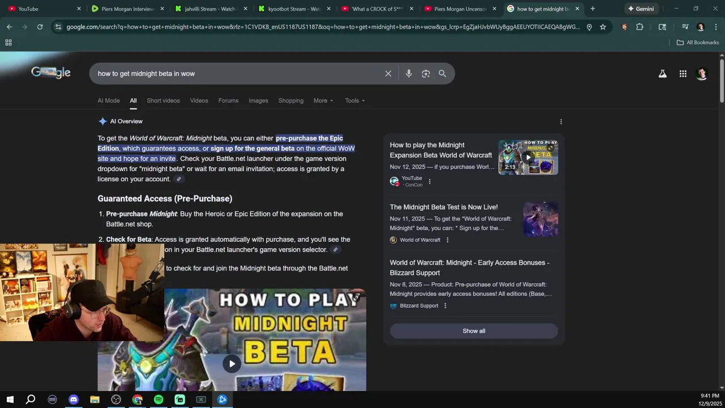Open AI Overview three-dot options
The width and height of the screenshot is (725, 408).
coord(561,122)
